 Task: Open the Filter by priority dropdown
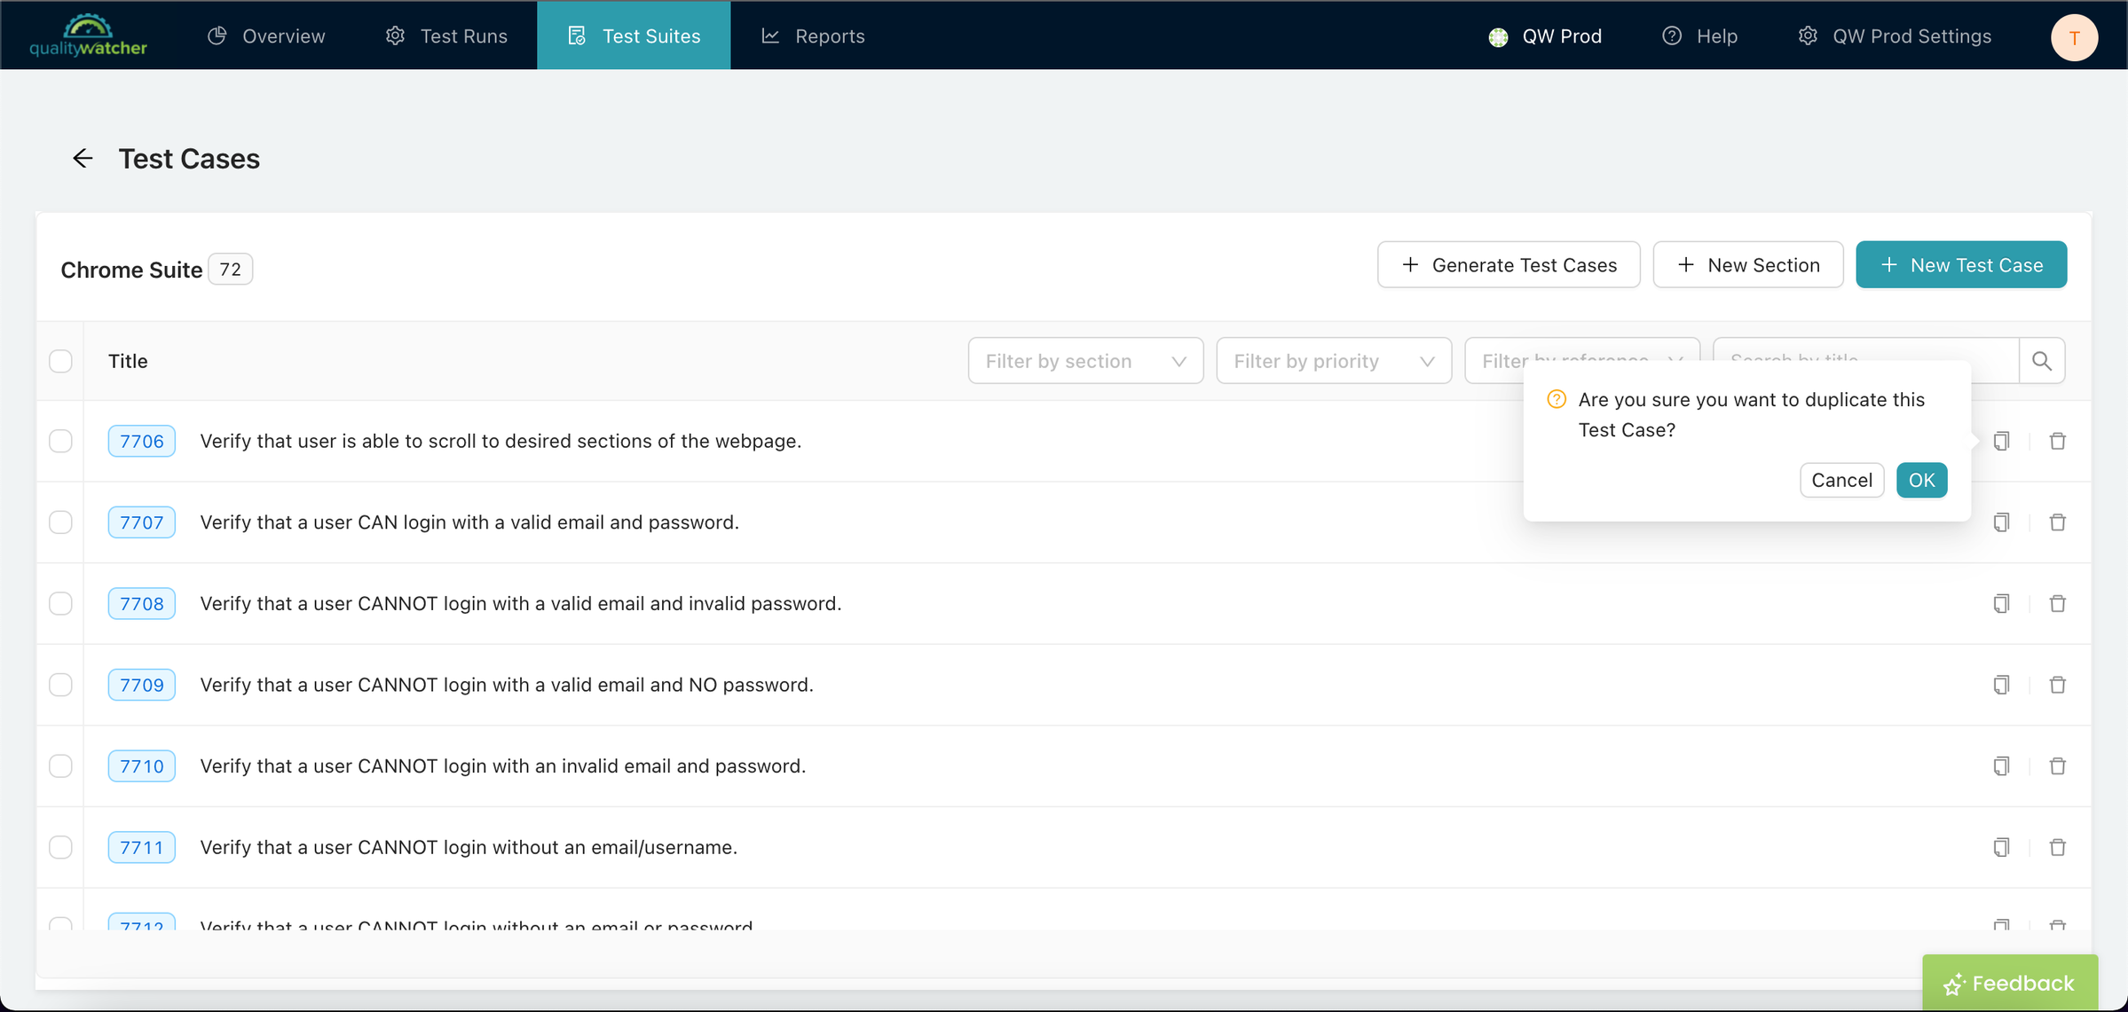coord(1334,361)
